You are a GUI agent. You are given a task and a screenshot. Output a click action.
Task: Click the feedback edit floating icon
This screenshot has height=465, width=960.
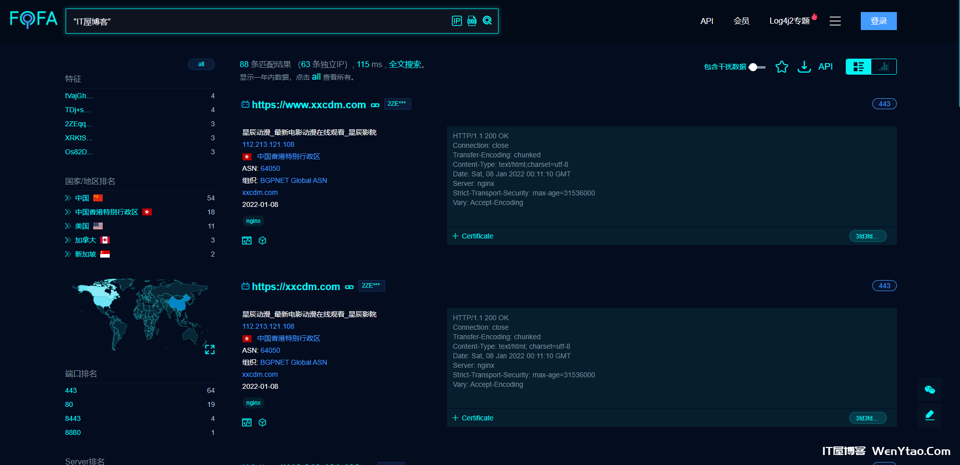[930, 415]
